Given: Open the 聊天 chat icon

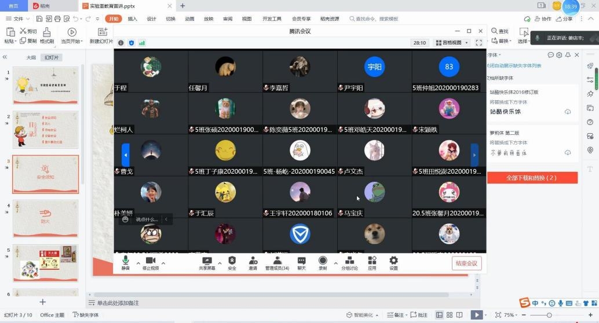Looking at the screenshot, I should pyautogui.click(x=301, y=262).
